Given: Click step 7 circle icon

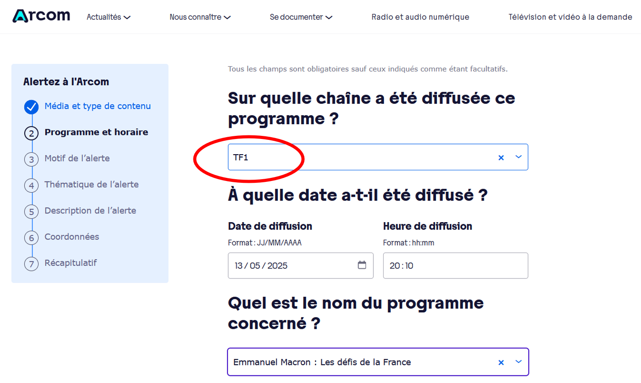Looking at the screenshot, I should click(x=31, y=264).
